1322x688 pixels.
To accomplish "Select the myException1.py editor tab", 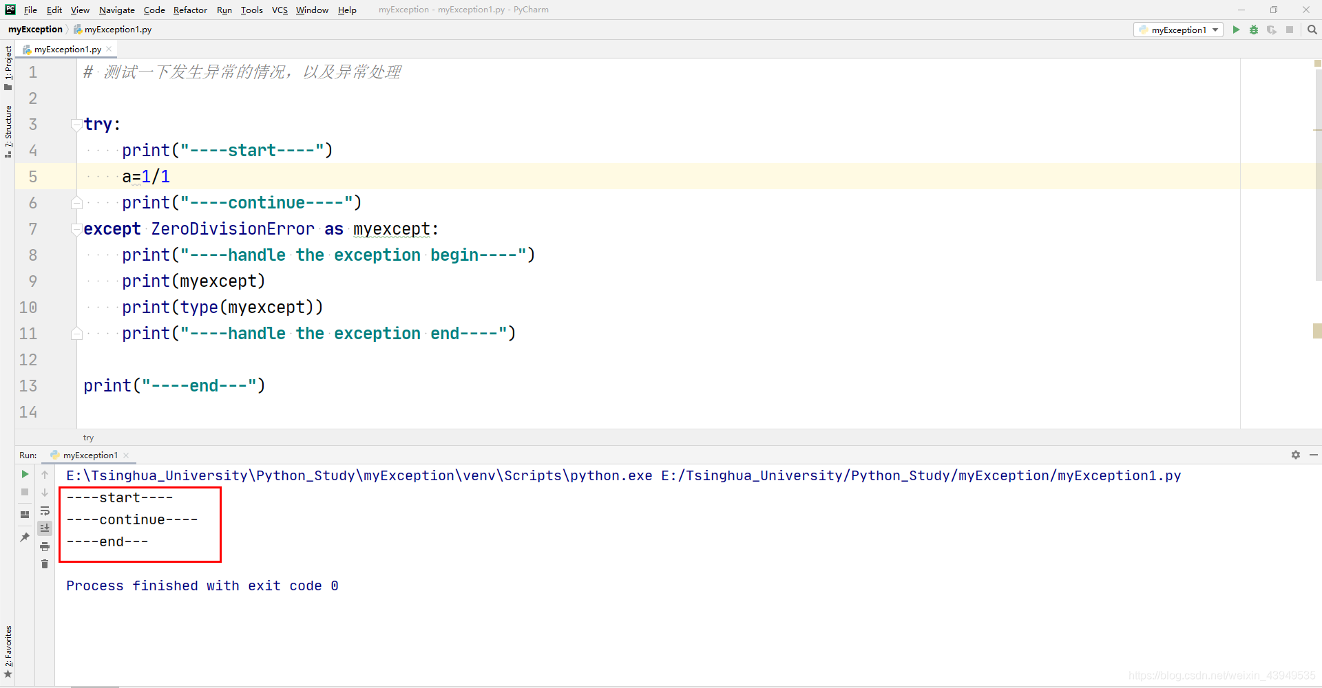I will click(67, 49).
